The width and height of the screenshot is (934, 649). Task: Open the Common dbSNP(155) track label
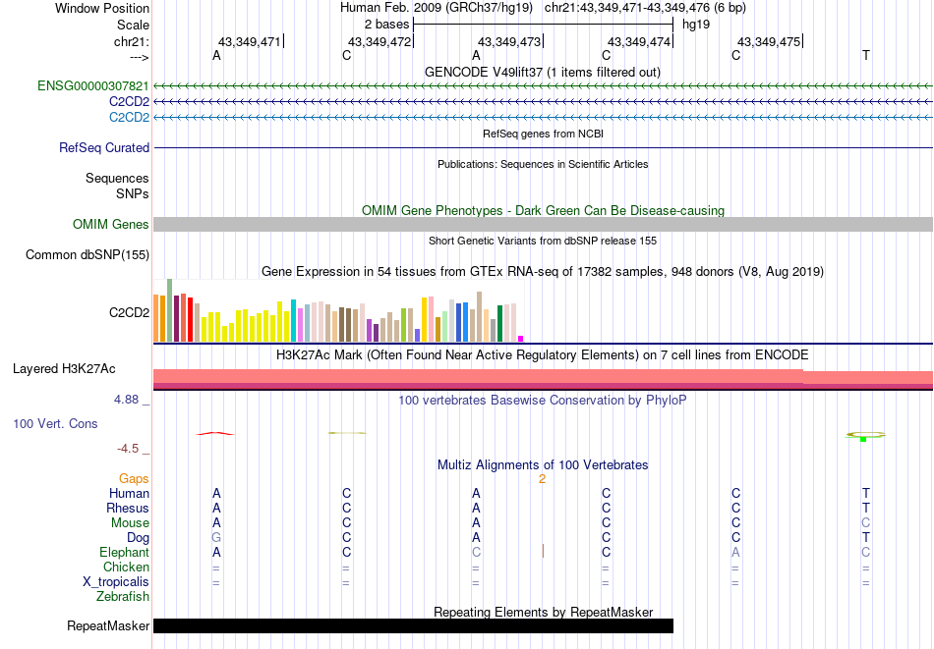coord(88,254)
